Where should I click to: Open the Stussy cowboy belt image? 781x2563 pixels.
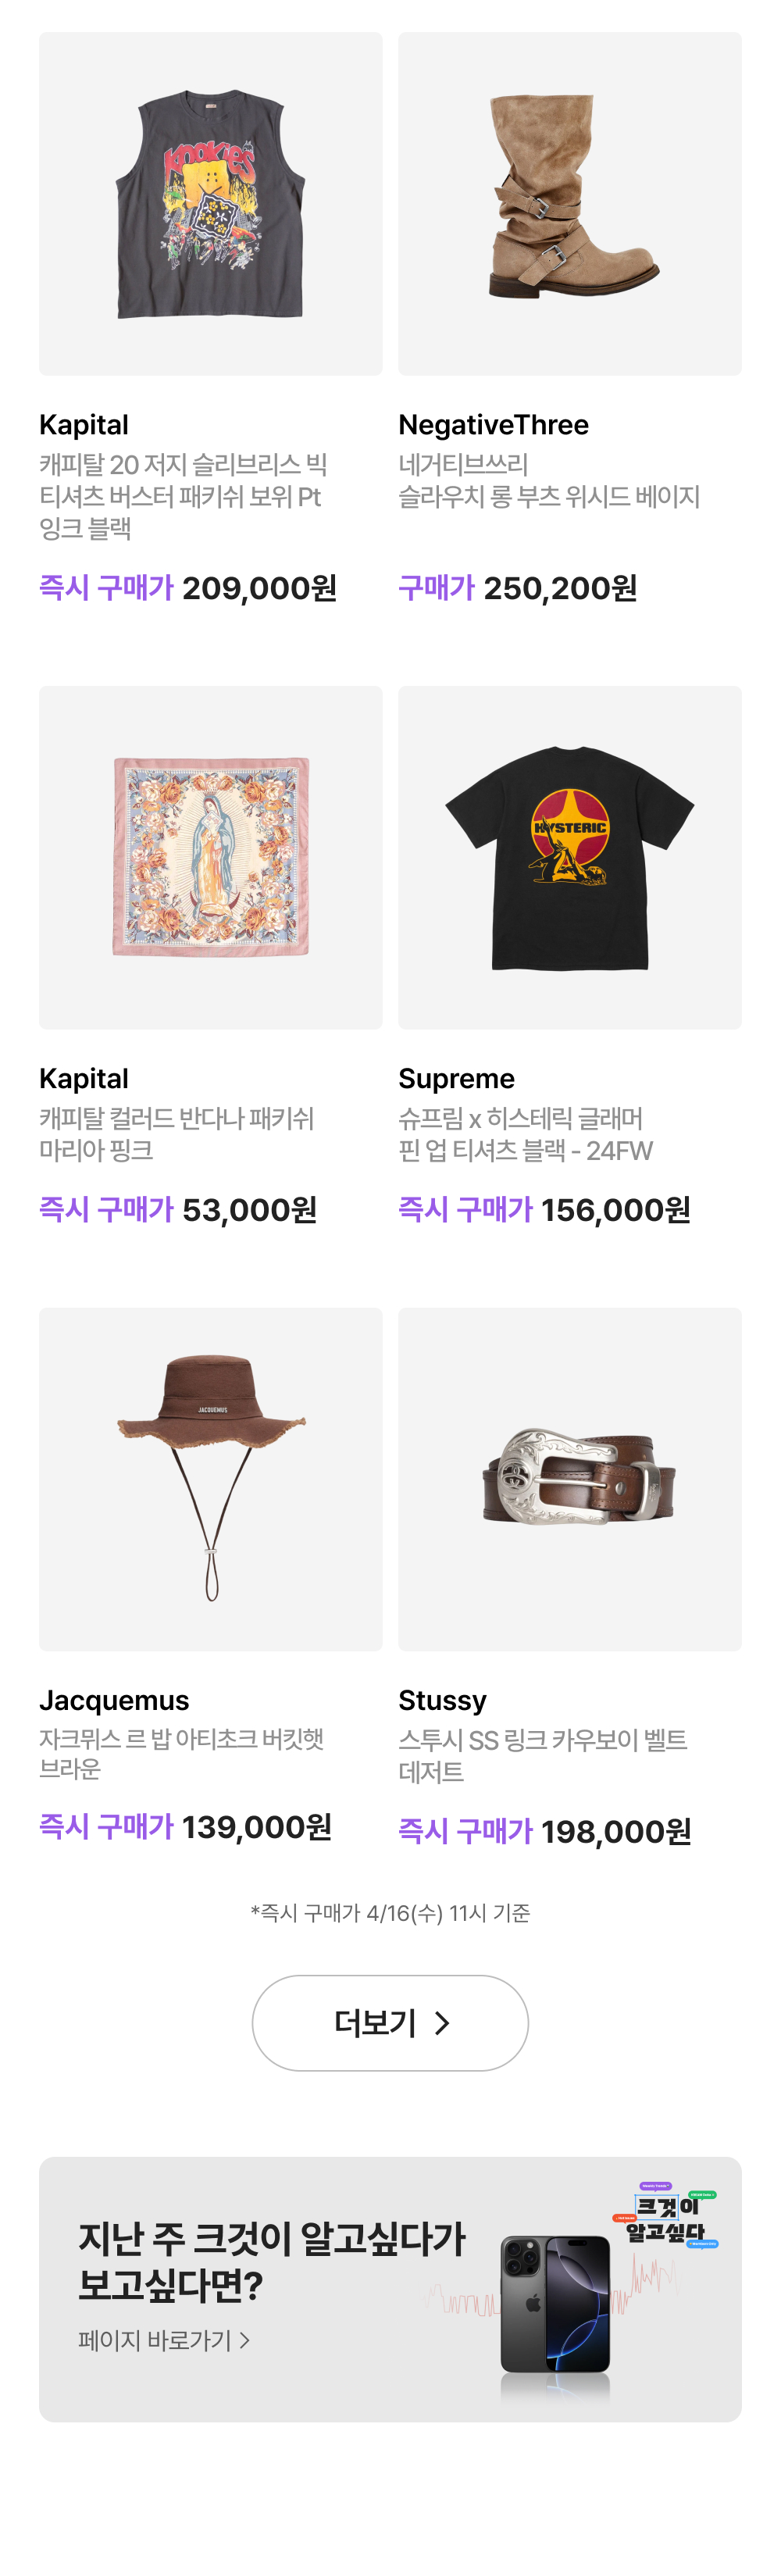point(569,1479)
